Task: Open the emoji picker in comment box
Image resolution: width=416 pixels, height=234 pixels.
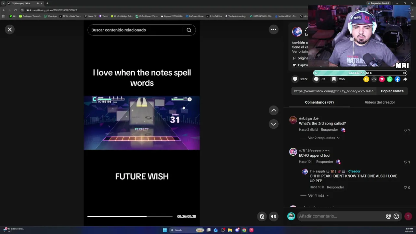Action: point(396,216)
